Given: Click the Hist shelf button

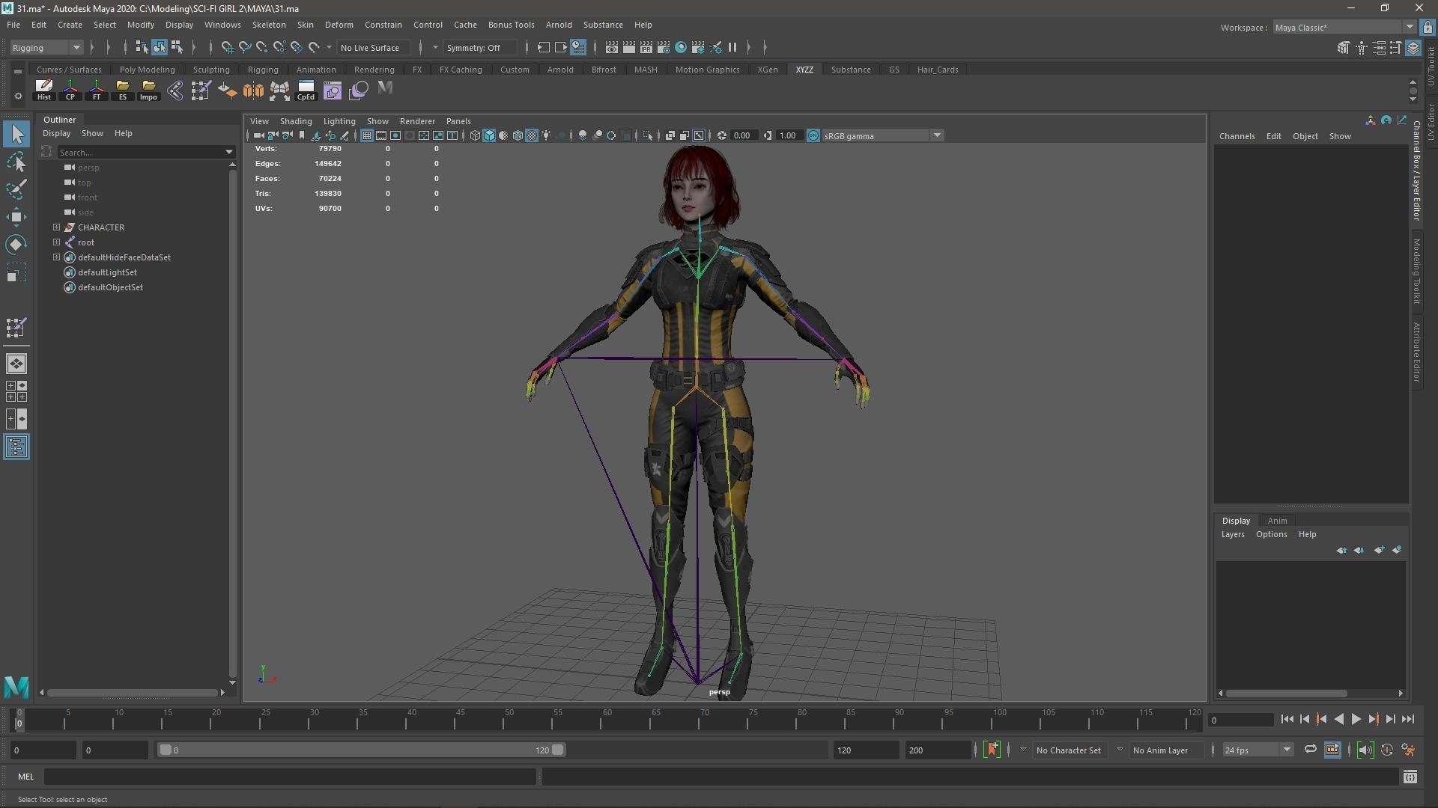Looking at the screenshot, I should pyautogui.click(x=44, y=90).
